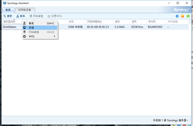This screenshot has height=126, width=193.
Task: Click the 搜索 search toolbar button
Action: [x=8, y=16]
